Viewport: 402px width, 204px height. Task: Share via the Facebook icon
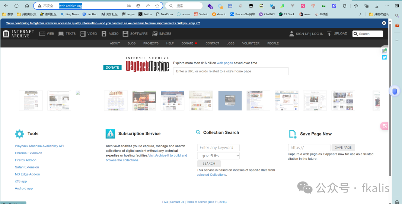pyautogui.click(x=384, y=51)
